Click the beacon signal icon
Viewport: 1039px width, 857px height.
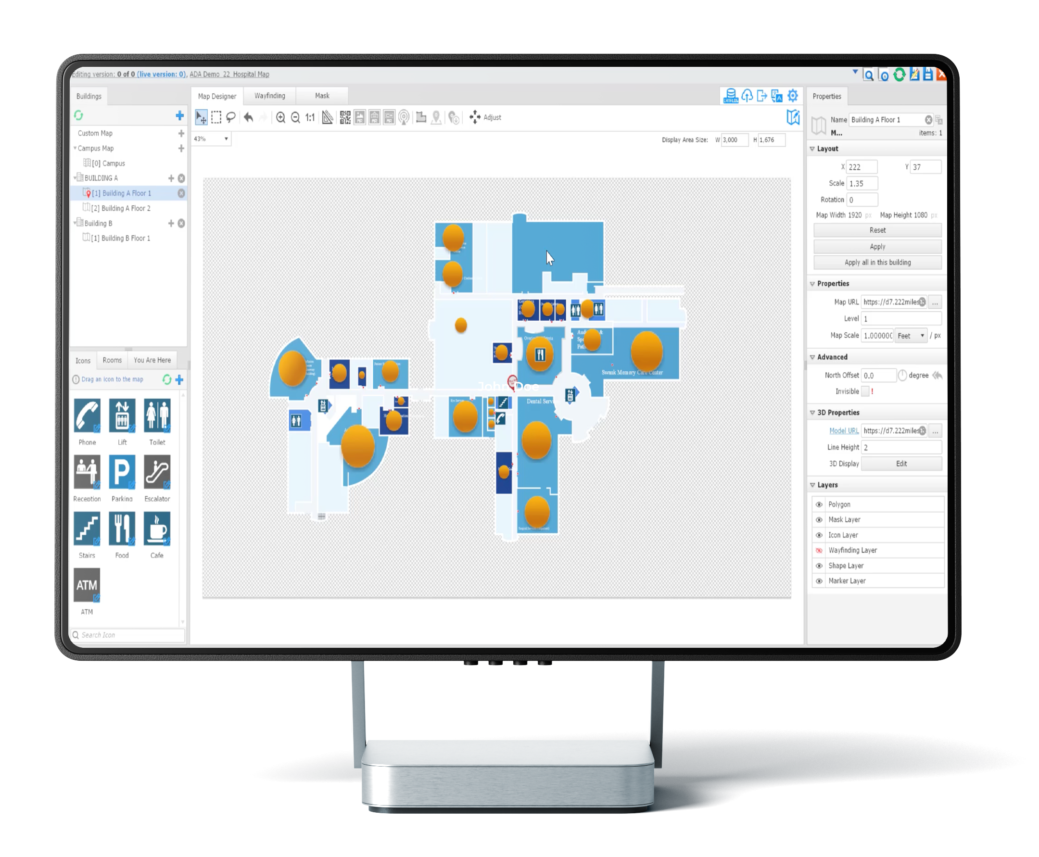[404, 117]
